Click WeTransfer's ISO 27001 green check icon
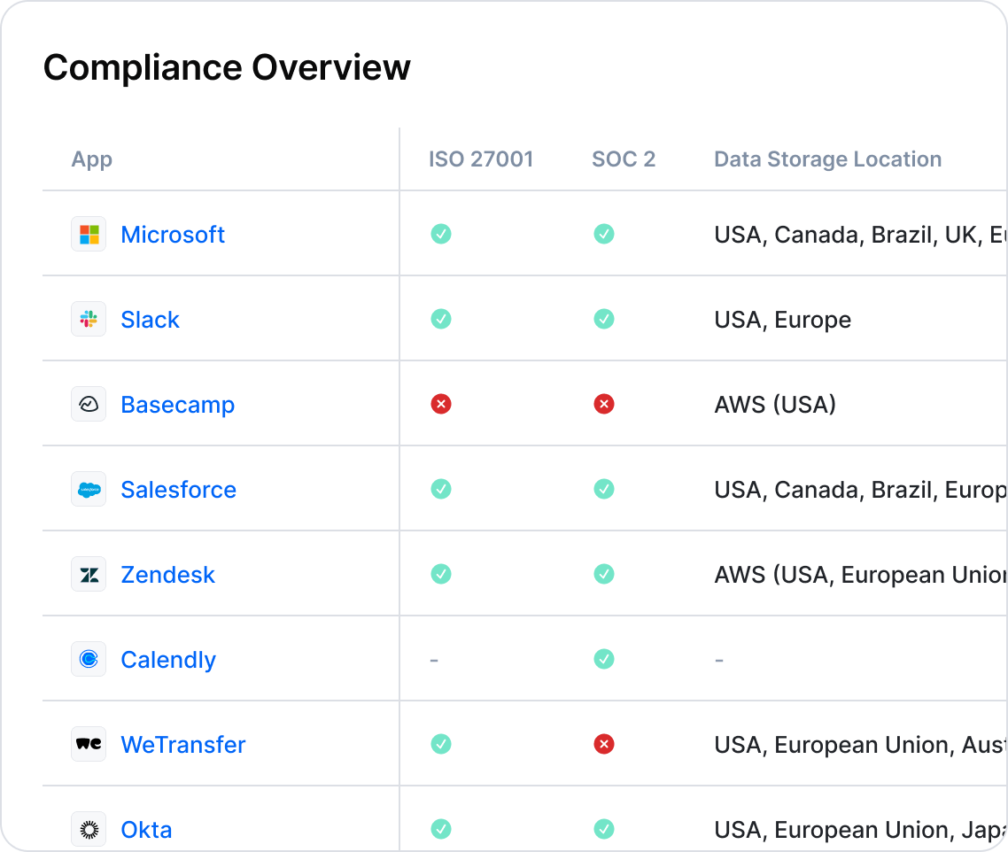This screenshot has width=1008, height=852. 441,744
